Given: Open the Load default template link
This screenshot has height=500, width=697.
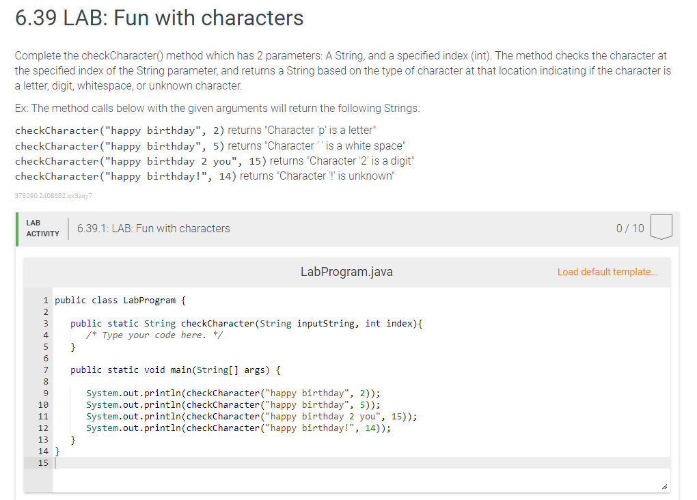Looking at the screenshot, I should pyautogui.click(x=607, y=271).
